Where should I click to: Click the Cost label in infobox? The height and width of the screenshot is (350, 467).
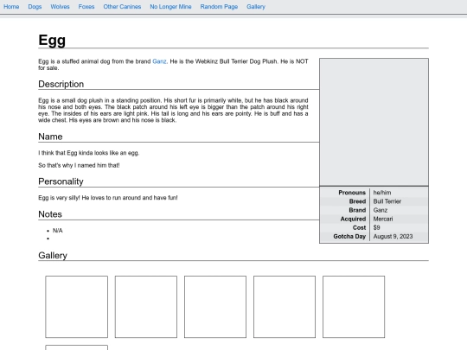point(359,227)
